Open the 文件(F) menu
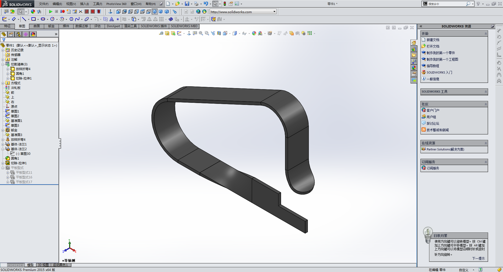The height and width of the screenshot is (272, 503). pos(44,4)
